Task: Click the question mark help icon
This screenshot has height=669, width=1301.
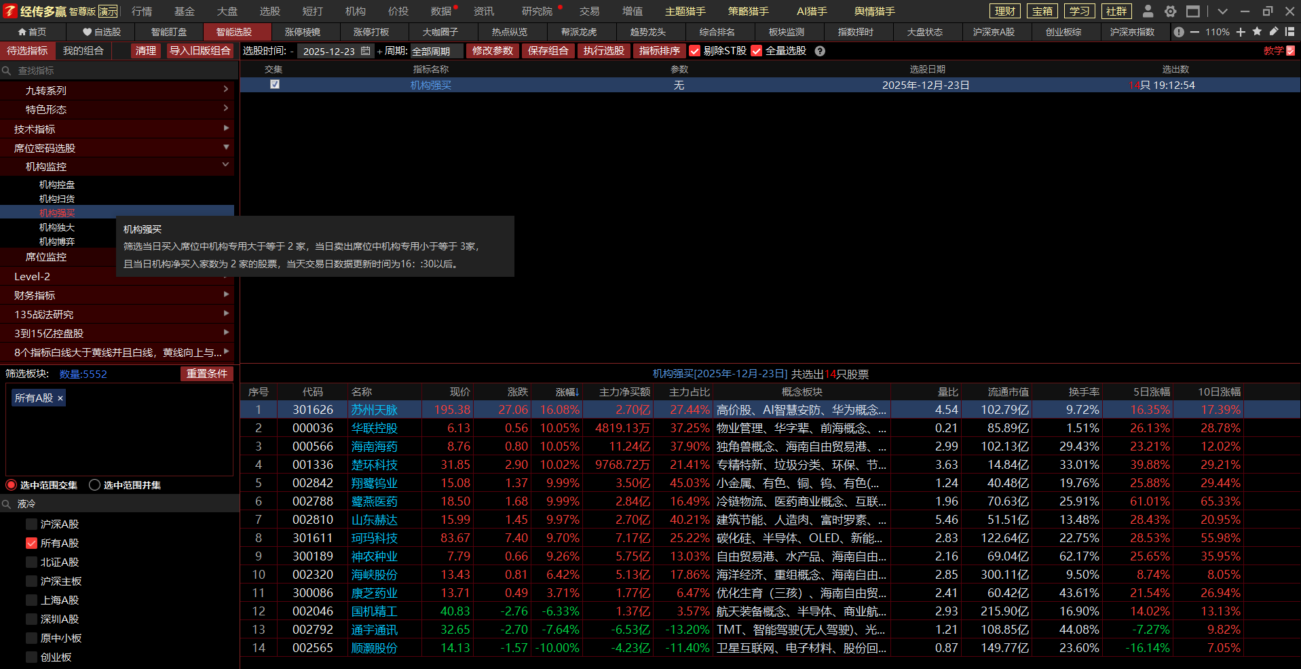Action: pyautogui.click(x=820, y=51)
